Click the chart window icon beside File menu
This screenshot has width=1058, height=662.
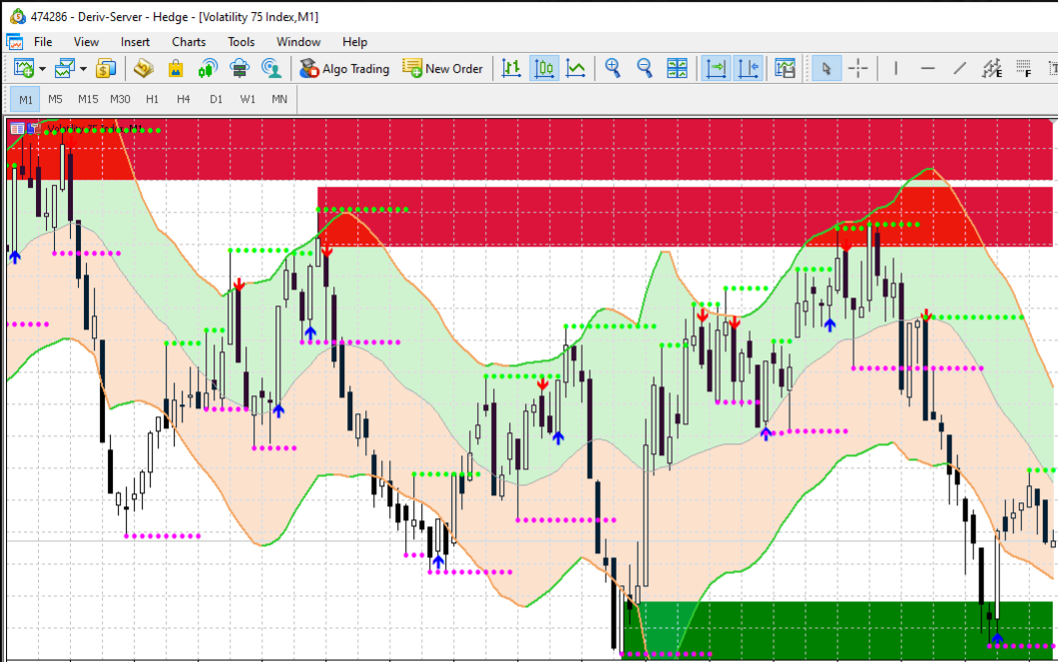[x=14, y=42]
